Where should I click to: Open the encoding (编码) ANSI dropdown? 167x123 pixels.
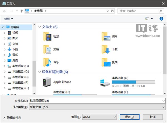(x=99, y=117)
